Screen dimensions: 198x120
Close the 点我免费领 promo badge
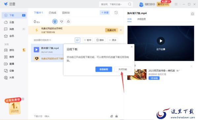point(23,99)
